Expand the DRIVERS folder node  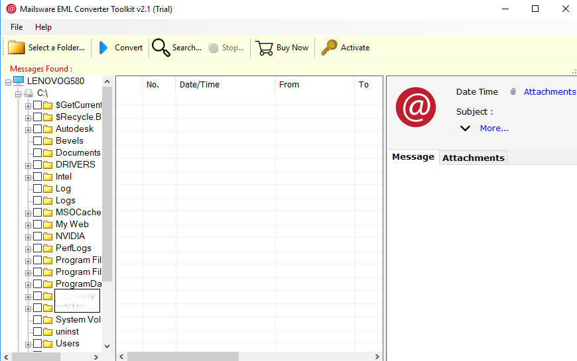click(28, 166)
